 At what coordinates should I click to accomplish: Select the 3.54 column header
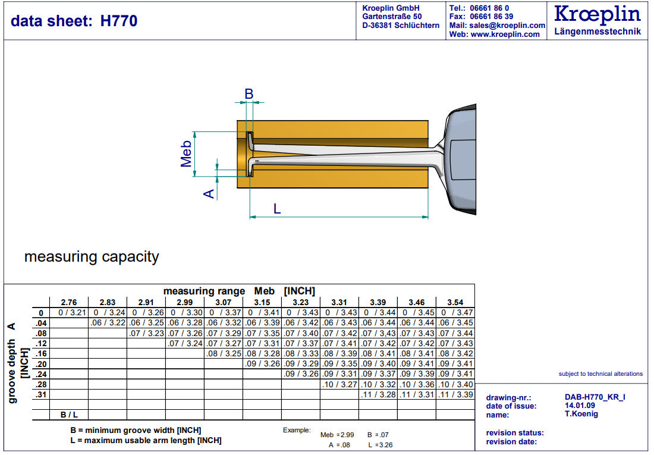455,302
